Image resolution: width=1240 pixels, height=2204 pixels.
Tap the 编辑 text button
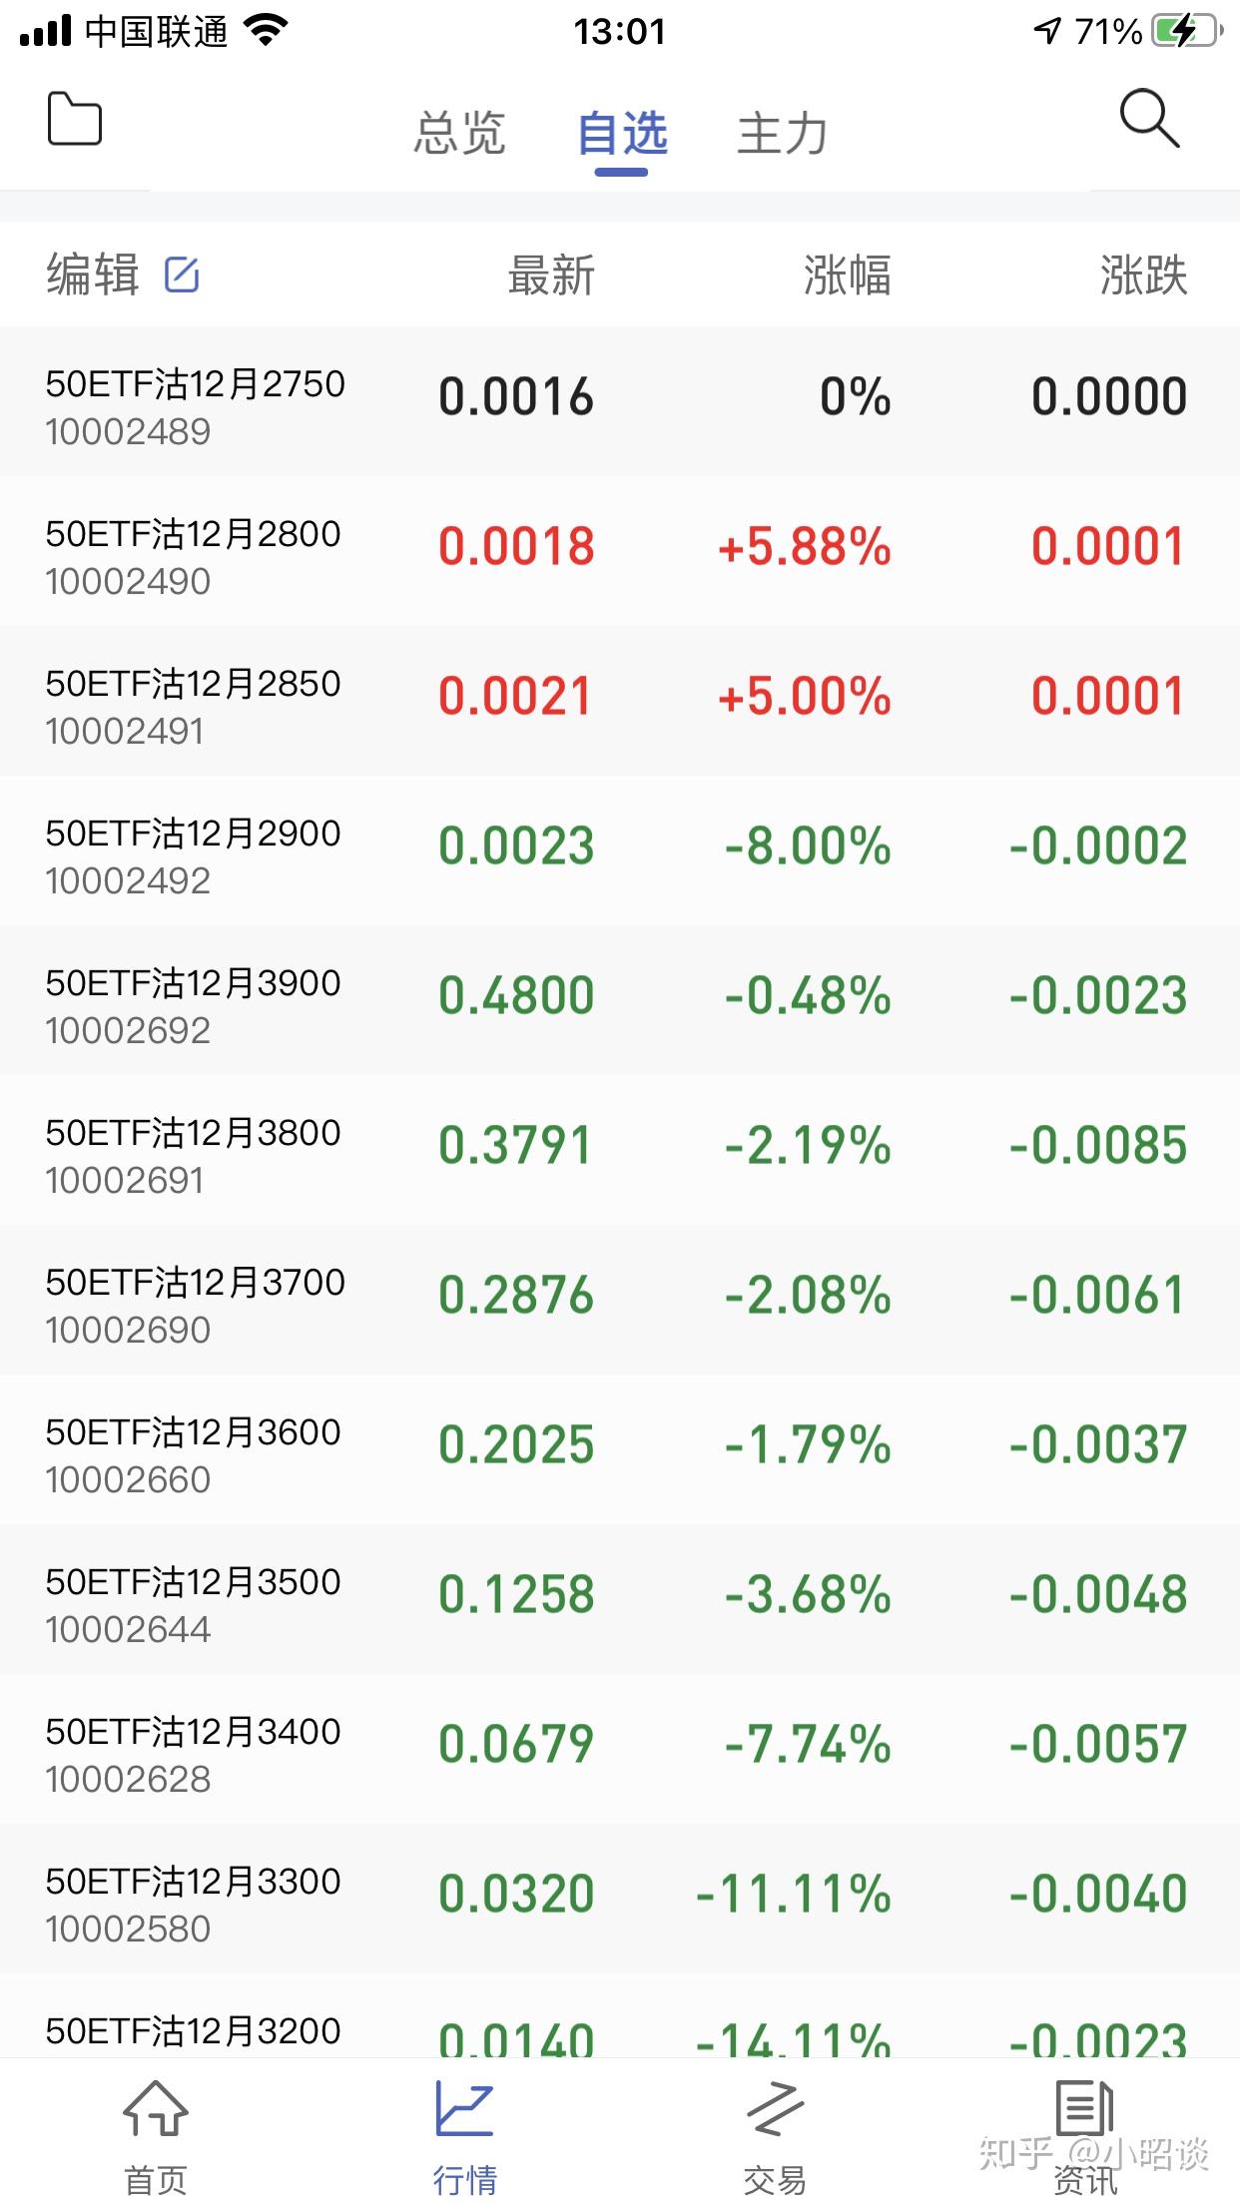(x=93, y=275)
